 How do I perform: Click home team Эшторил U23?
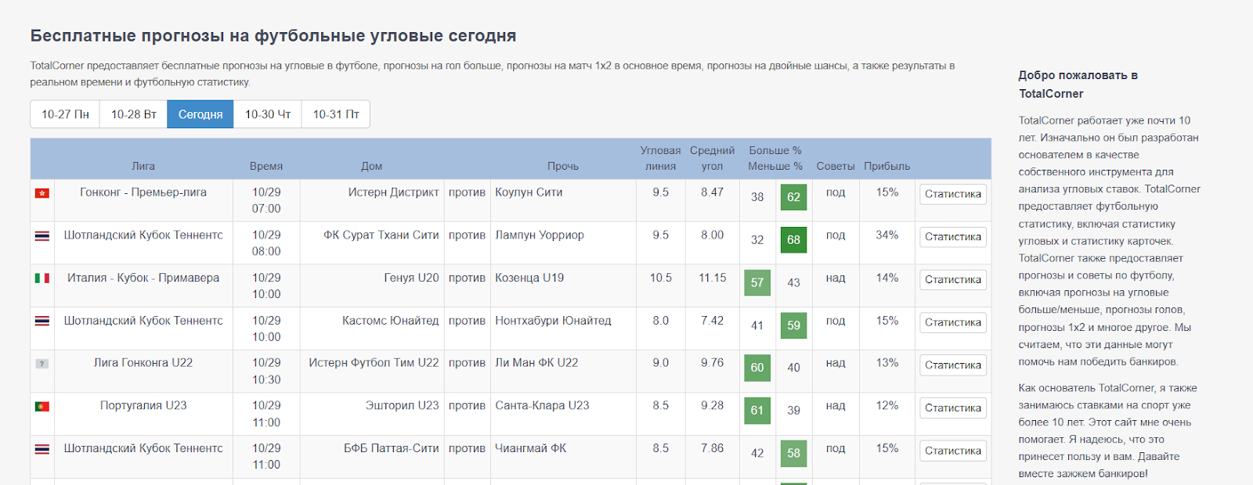coord(402,405)
